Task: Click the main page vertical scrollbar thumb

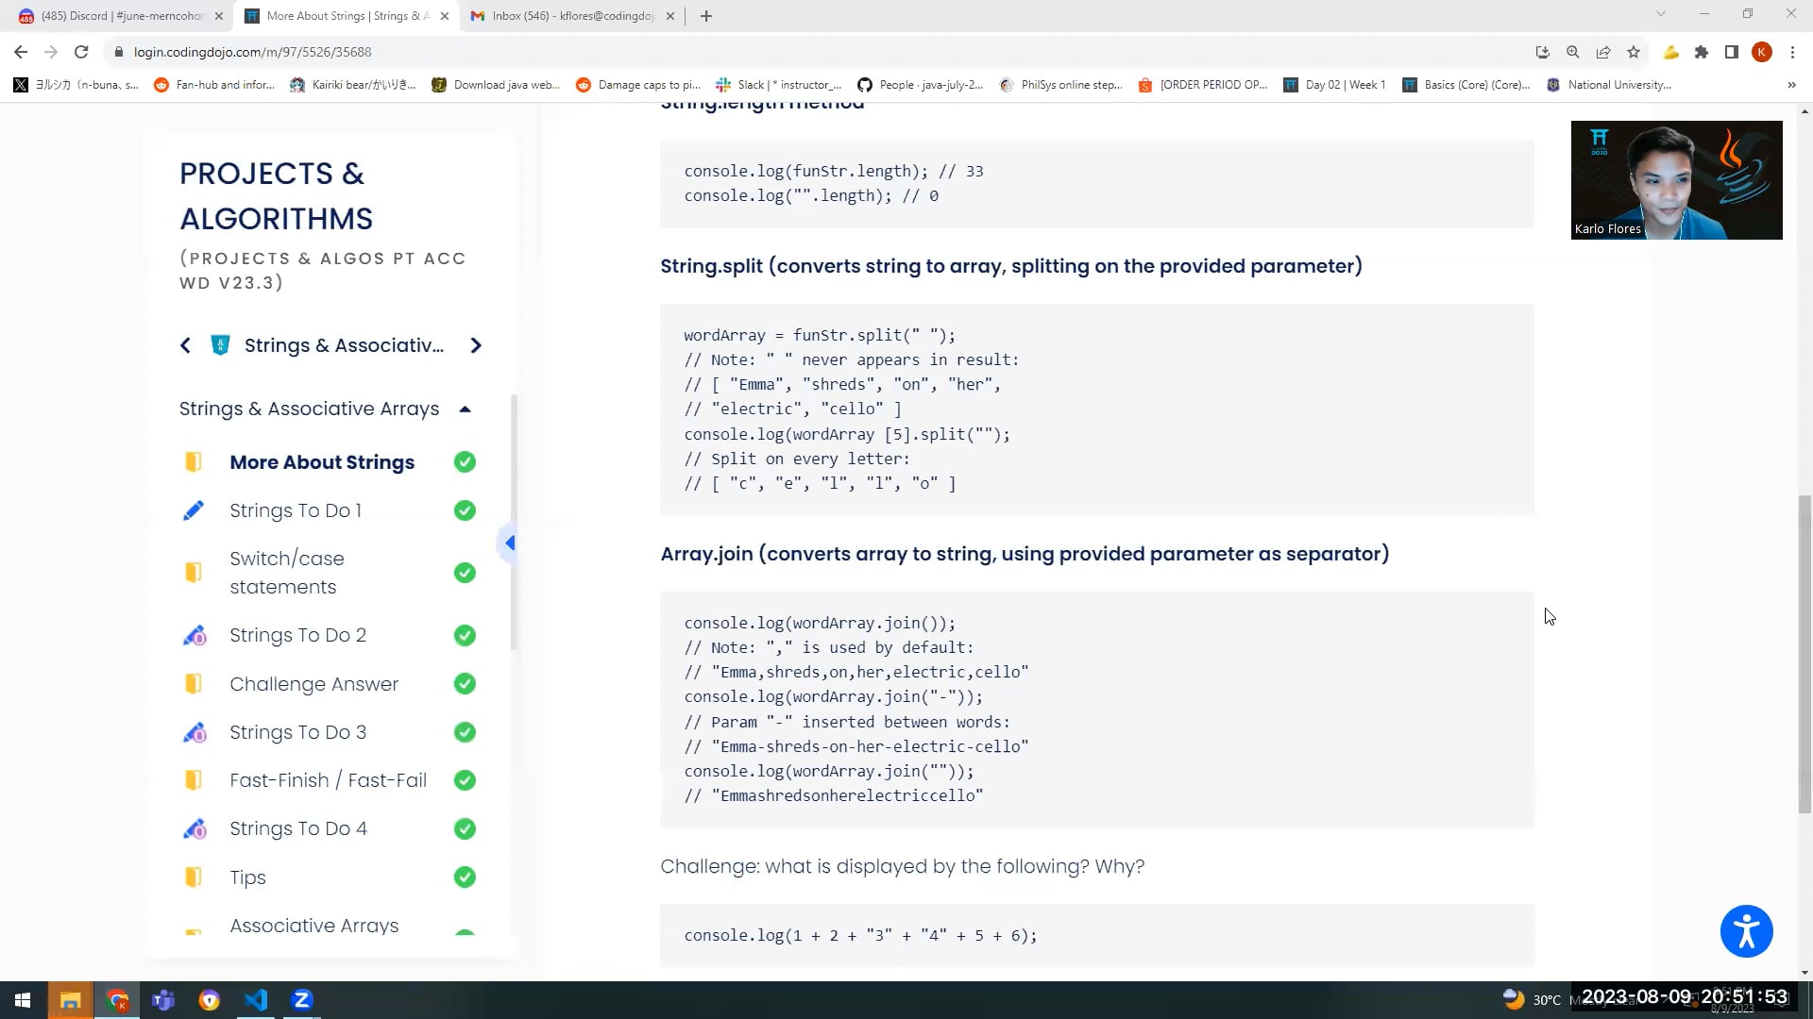Action: point(1805,653)
